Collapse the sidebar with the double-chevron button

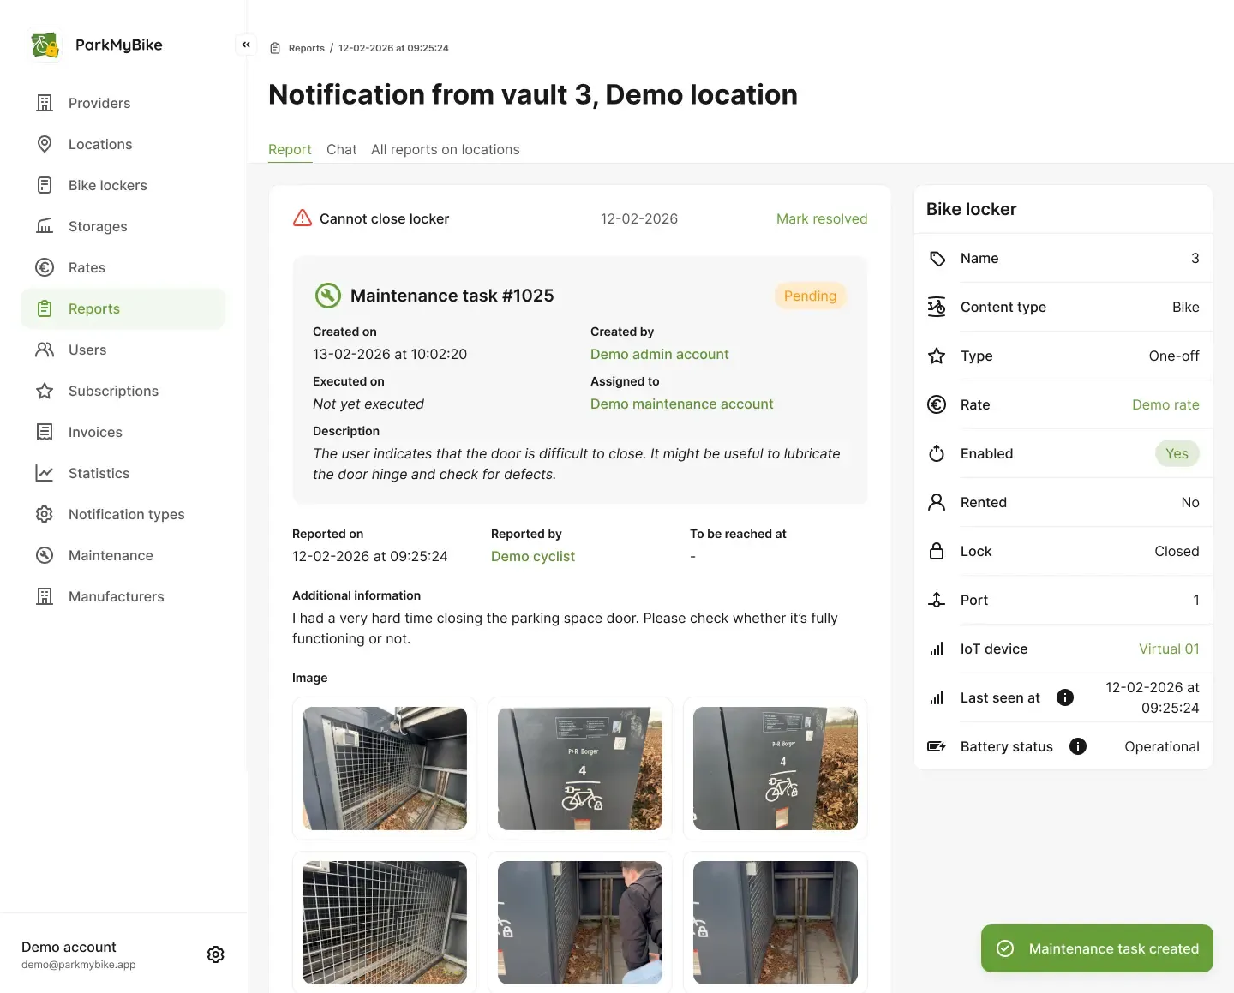(x=246, y=45)
